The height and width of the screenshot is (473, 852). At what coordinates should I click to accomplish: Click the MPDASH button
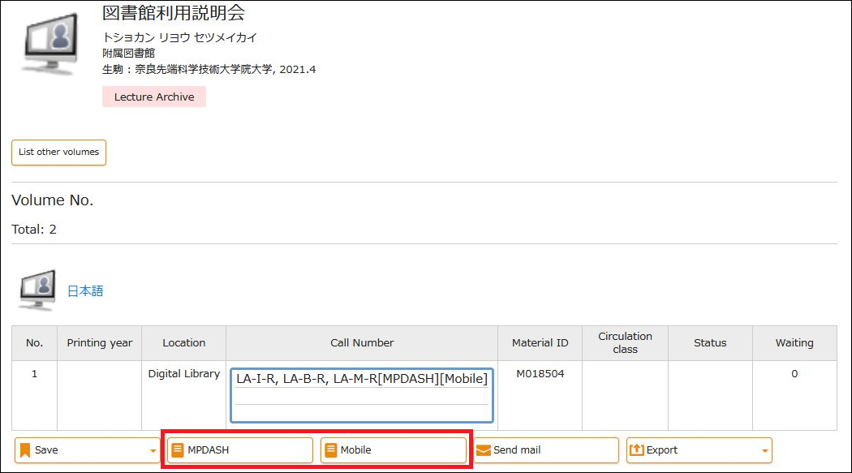tap(239, 450)
